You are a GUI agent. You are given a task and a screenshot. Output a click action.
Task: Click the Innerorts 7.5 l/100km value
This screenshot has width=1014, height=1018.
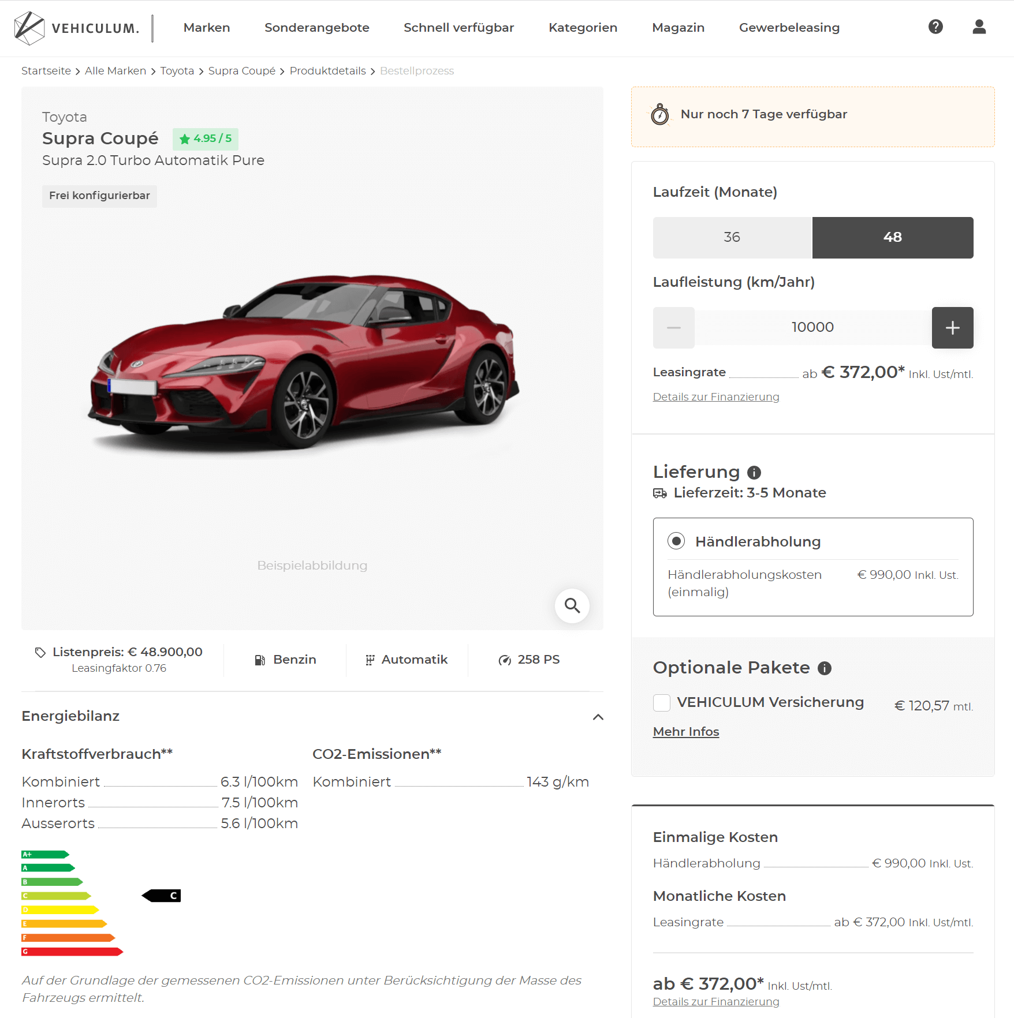(259, 803)
